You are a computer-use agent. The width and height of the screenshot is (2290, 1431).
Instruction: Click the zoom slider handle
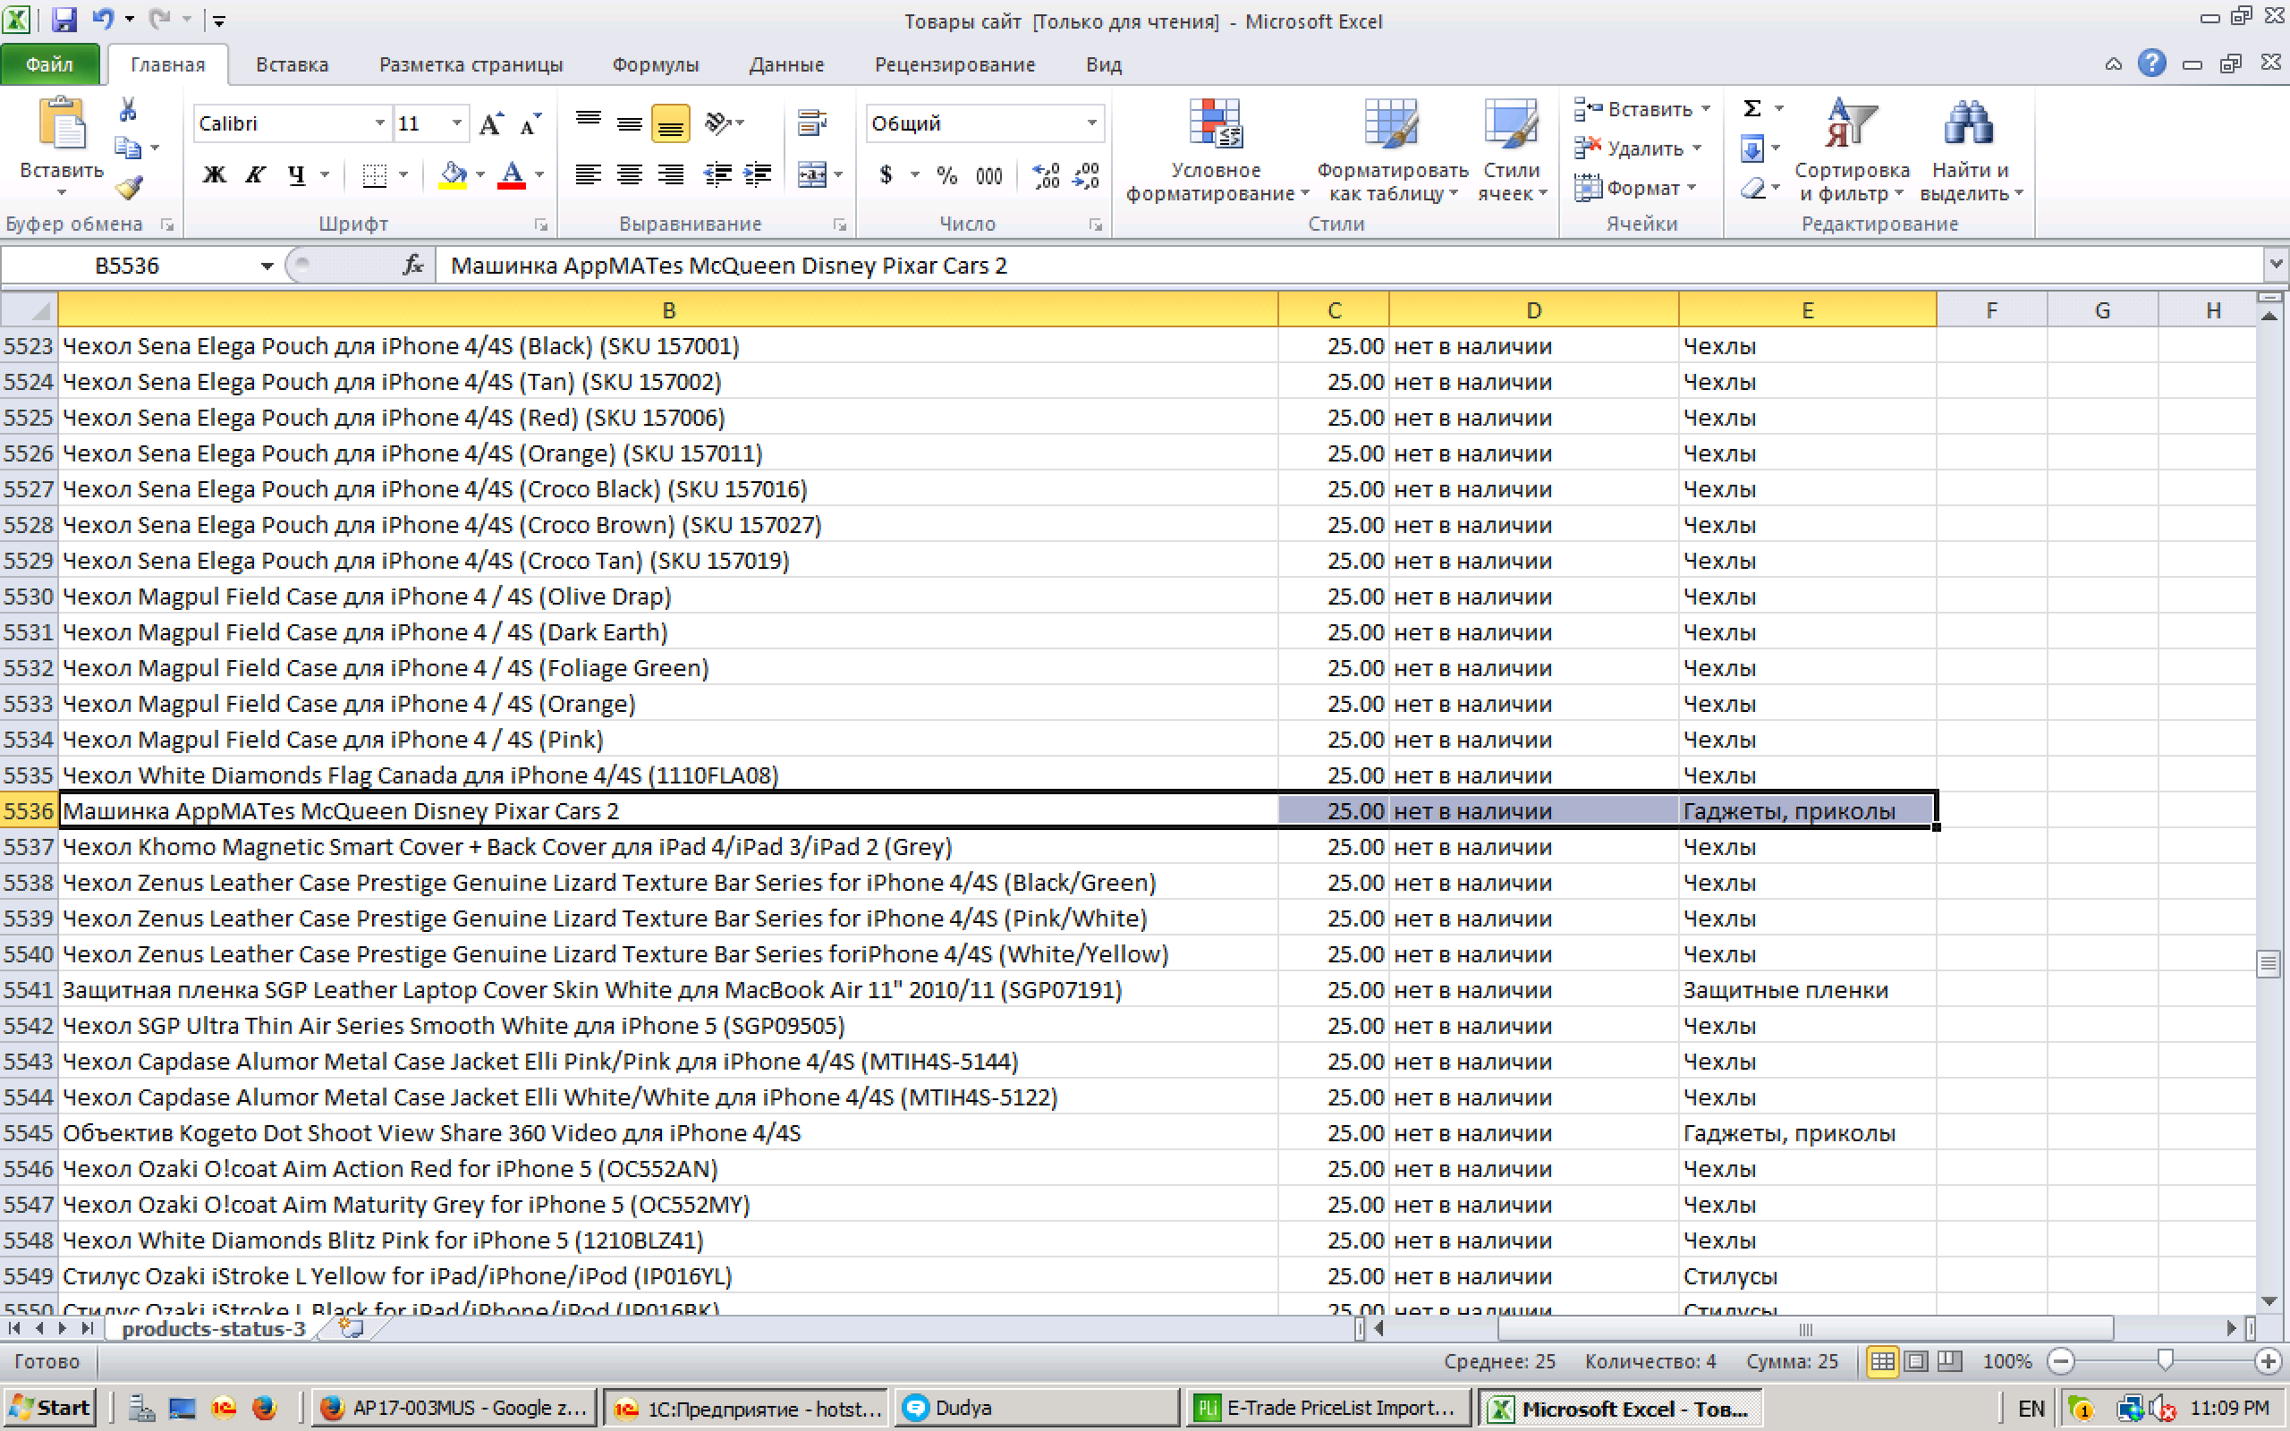(x=2164, y=1361)
